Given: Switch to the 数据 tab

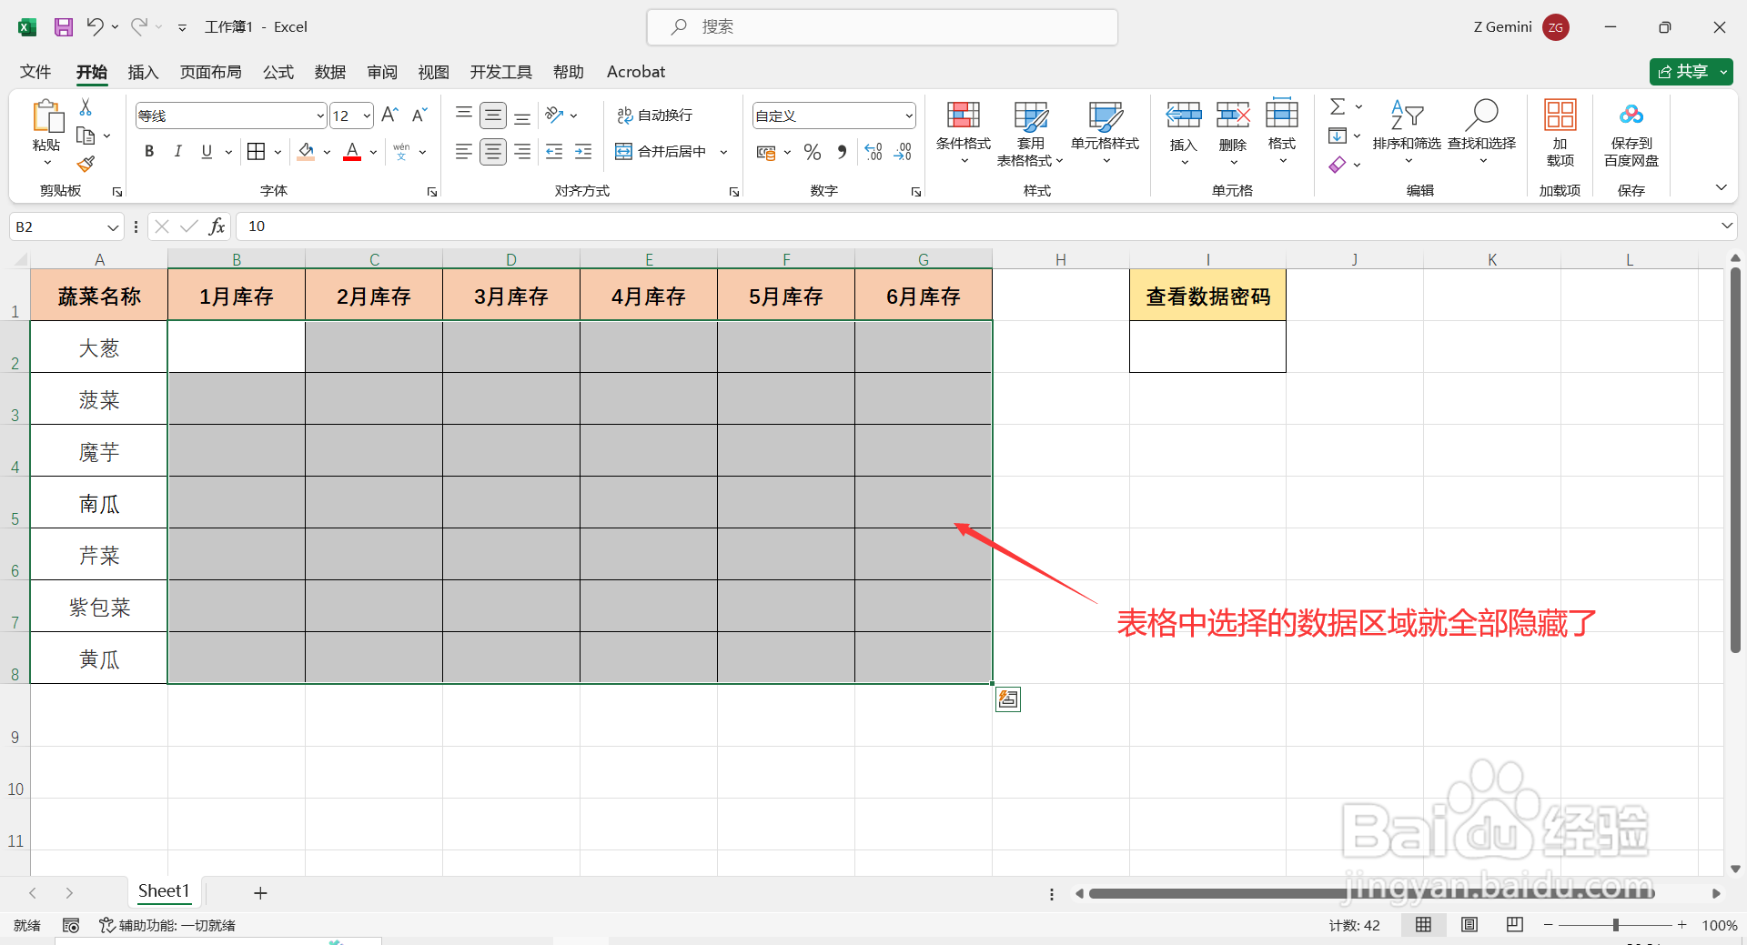Looking at the screenshot, I should [x=330, y=72].
